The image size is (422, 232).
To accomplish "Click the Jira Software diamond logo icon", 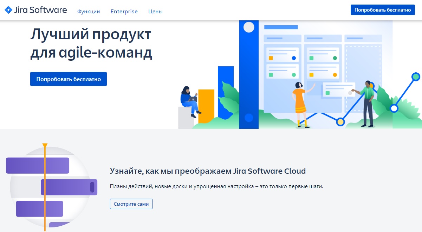I will coord(8,10).
